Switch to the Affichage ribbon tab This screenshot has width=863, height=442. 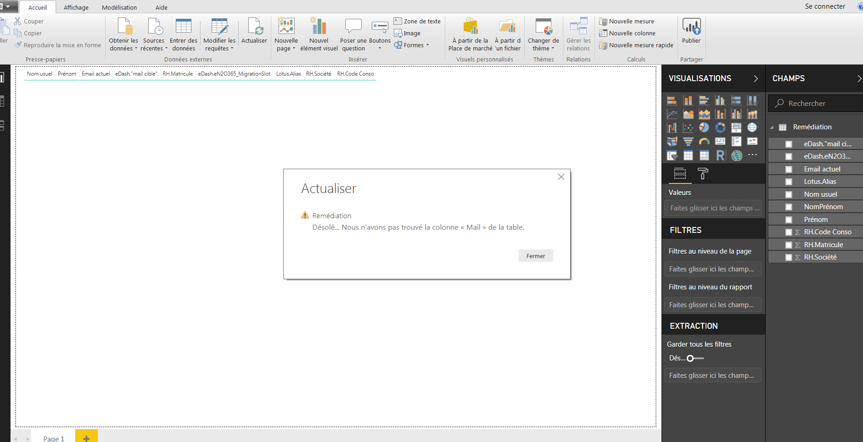(x=76, y=7)
